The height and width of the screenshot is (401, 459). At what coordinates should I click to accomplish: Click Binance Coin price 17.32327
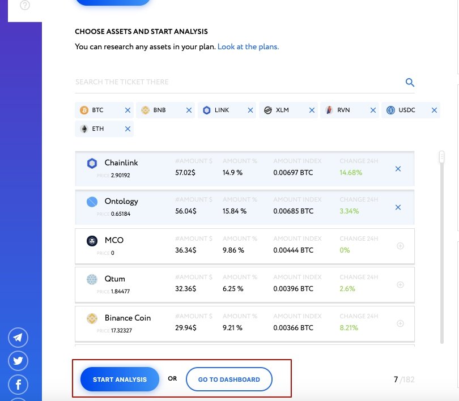[121, 331]
